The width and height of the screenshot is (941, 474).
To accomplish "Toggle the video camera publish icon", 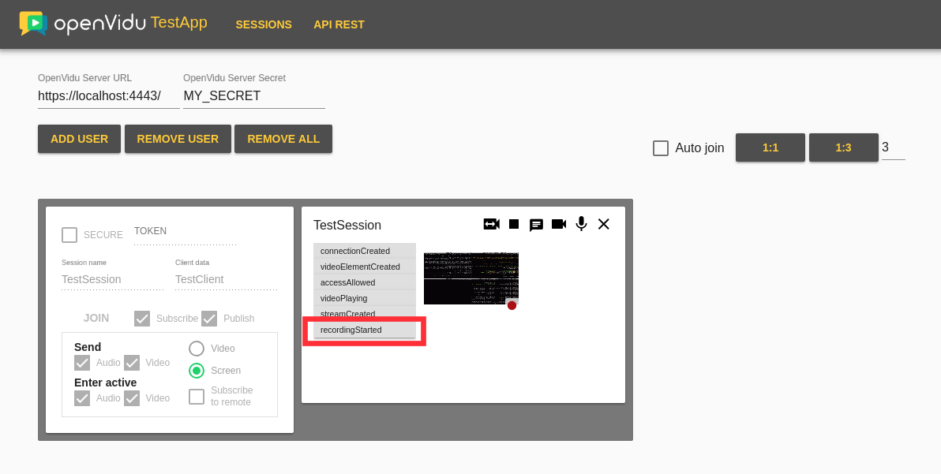I will [x=558, y=224].
